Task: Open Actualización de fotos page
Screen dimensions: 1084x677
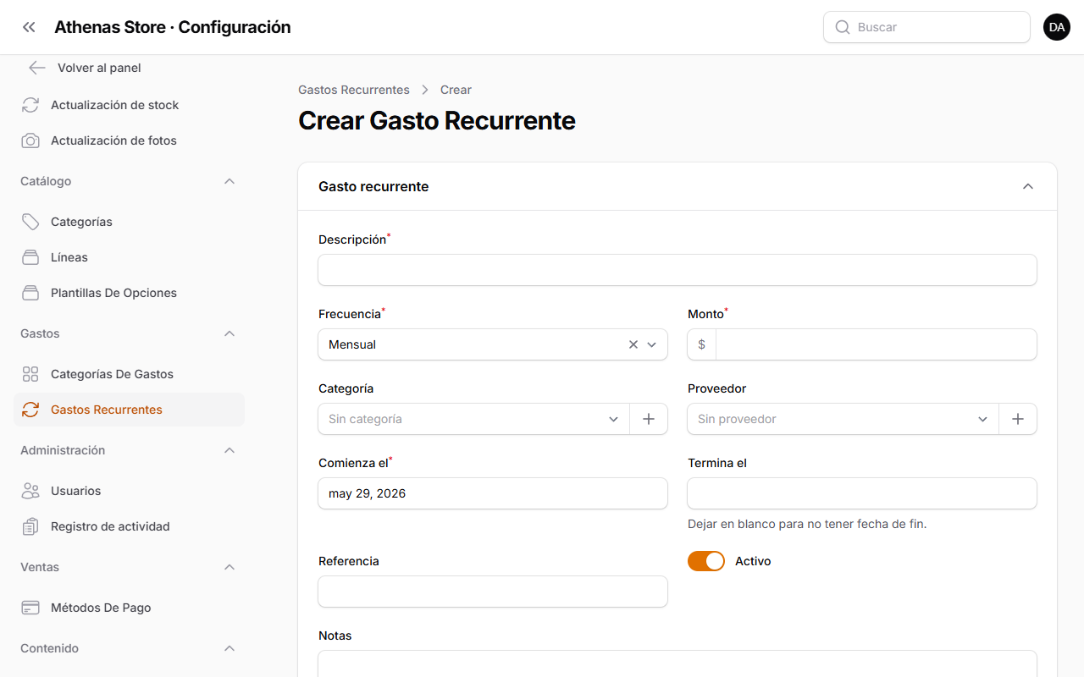Action: [x=129, y=140]
